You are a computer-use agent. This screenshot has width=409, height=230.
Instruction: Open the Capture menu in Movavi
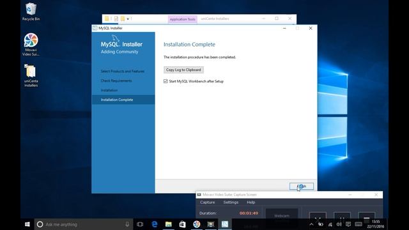pyautogui.click(x=207, y=203)
